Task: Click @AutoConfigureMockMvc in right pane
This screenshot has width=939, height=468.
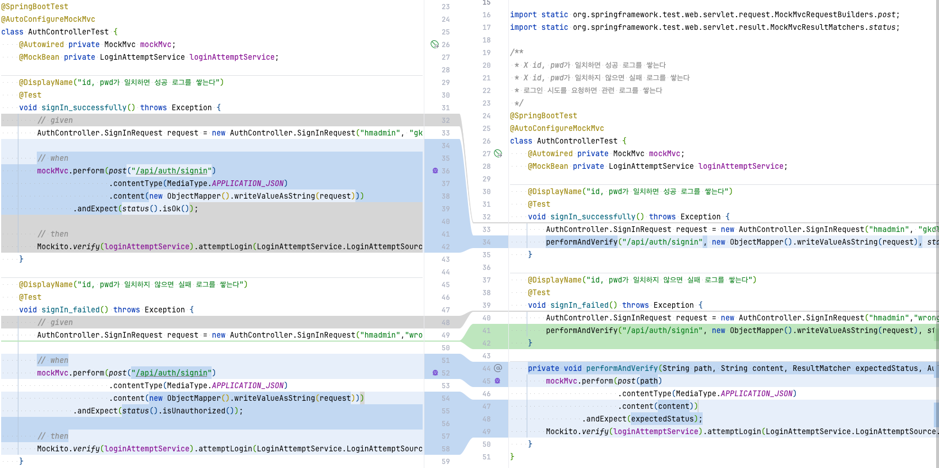Action: pyautogui.click(x=557, y=128)
